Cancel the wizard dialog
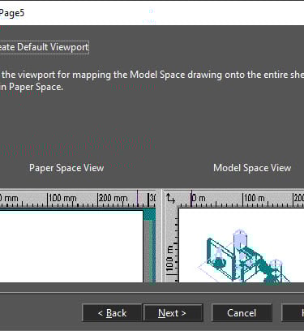Viewport: 304px width, 331px height. point(242,313)
